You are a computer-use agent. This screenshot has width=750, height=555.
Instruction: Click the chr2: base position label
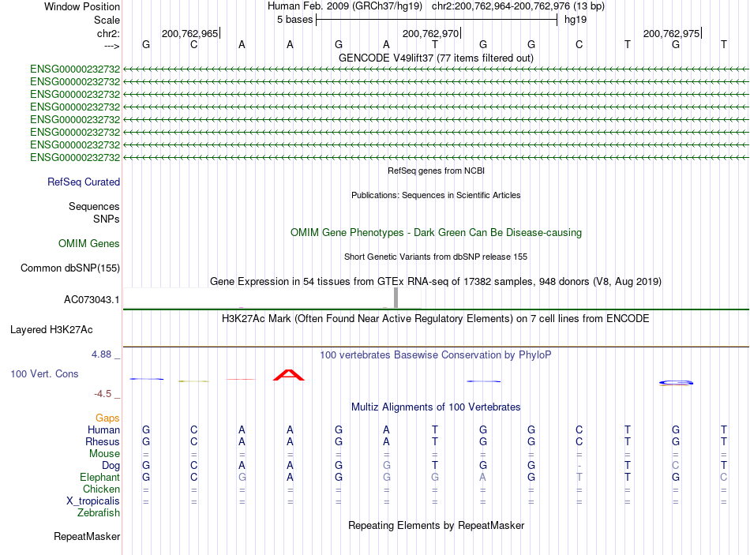coord(109,33)
